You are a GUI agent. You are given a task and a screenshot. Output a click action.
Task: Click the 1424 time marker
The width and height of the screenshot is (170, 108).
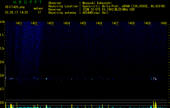(x=66, y=23)
